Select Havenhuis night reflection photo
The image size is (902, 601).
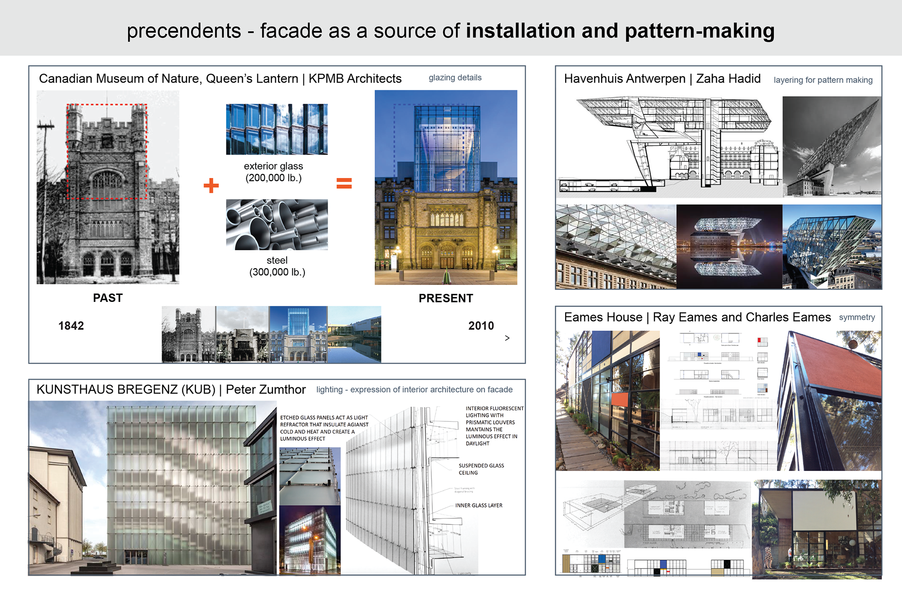[730, 247]
